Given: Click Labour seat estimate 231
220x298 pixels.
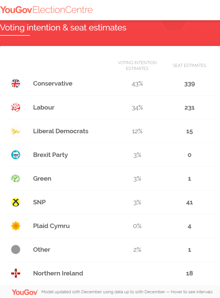Looking at the screenshot, I should pyautogui.click(x=190, y=108).
